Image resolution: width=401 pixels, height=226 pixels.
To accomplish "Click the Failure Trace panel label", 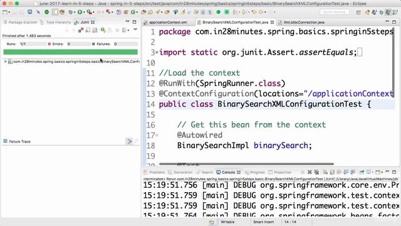I will pos(19,141).
